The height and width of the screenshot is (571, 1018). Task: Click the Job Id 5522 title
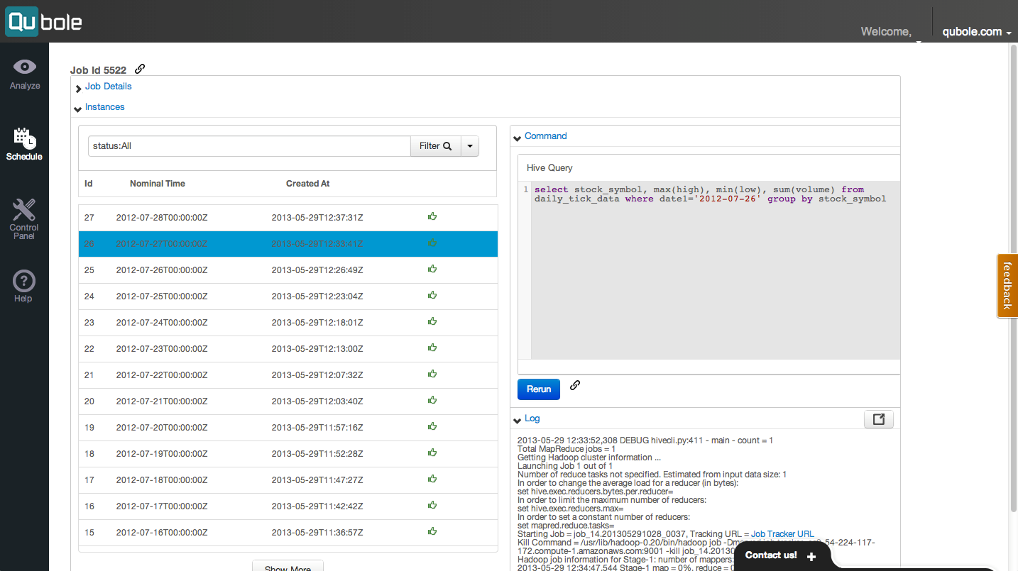tap(98, 70)
